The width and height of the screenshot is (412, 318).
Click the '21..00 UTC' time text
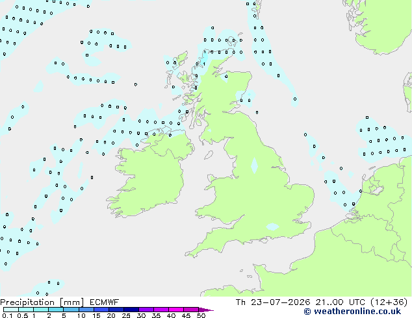coord(341,302)
